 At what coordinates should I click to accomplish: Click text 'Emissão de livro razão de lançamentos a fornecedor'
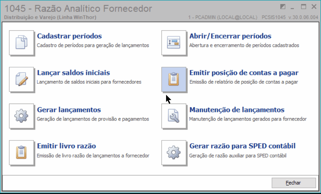93,156
